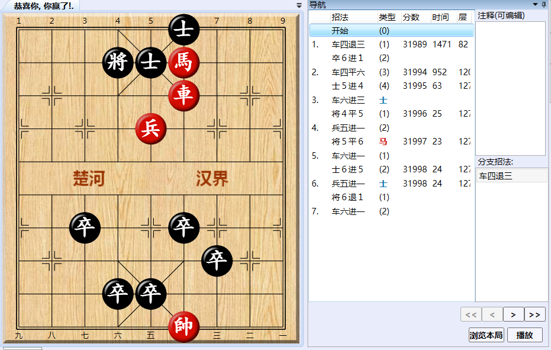Select the black 将 general on board
The height and width of the screenshot is (350, 551).
pyautogui.click(x=118, y=63)
